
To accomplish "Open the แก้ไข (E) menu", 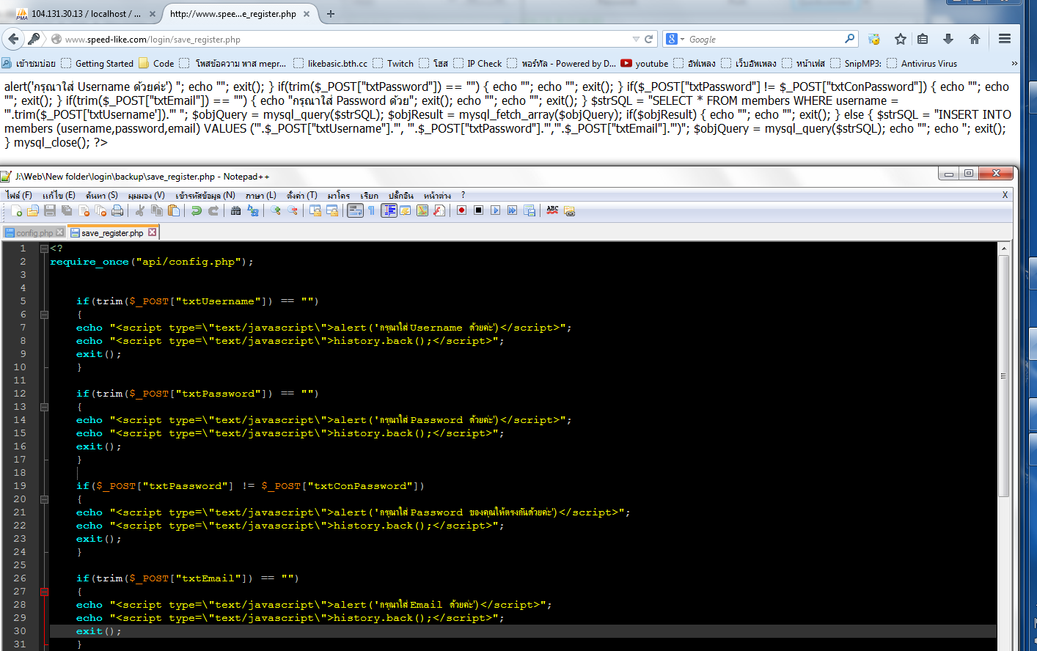I will click(x=59, y=195).
